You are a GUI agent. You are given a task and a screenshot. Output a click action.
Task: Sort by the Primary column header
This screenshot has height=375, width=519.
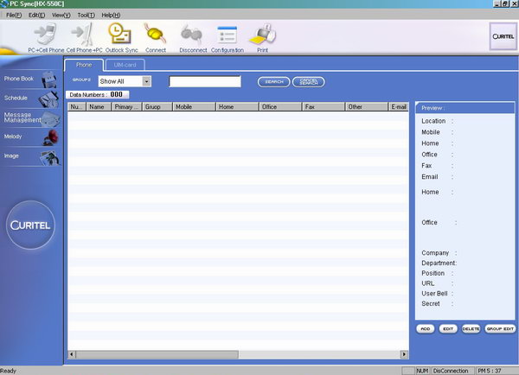tap(127, 107)
